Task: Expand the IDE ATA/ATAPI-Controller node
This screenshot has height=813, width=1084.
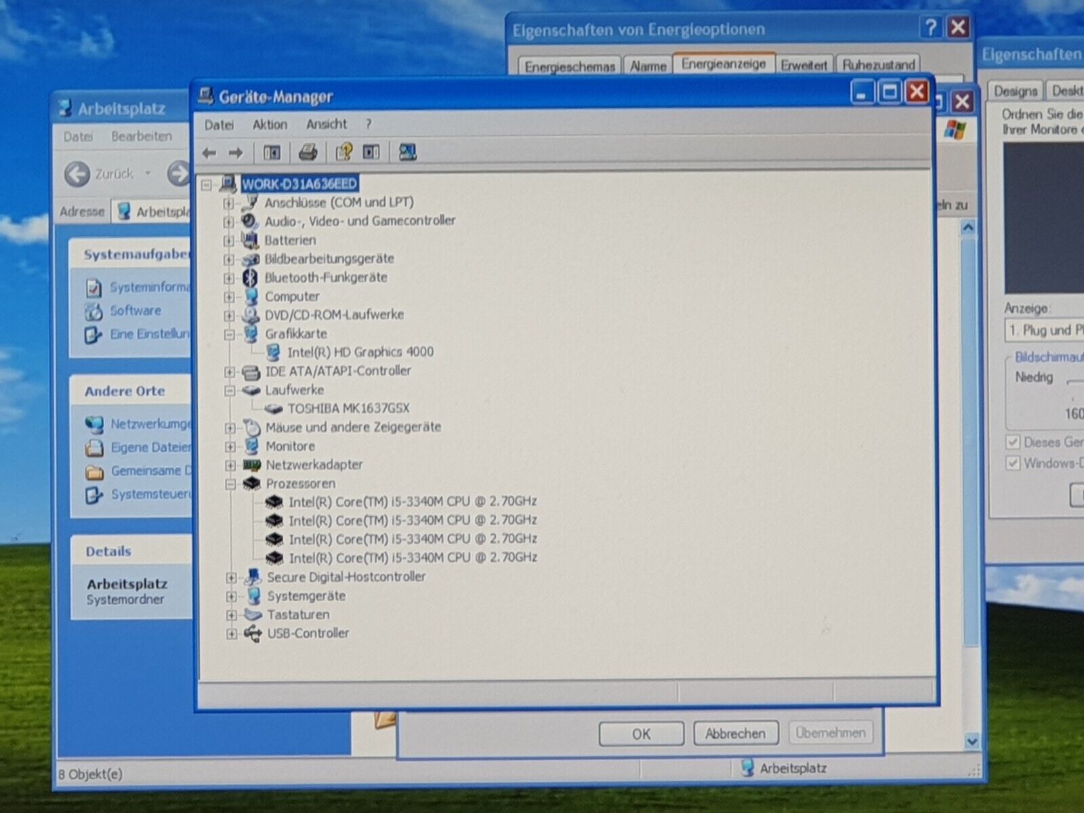Action: [230, 371]
